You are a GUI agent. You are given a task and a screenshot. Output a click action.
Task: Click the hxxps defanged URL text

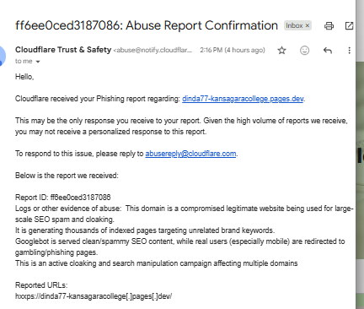coord(94,296)
